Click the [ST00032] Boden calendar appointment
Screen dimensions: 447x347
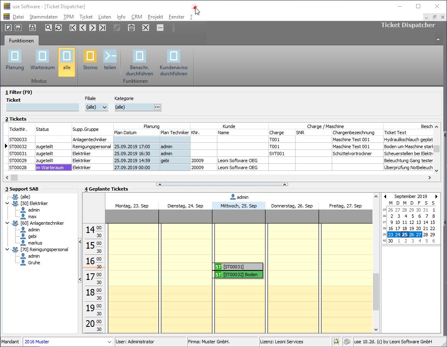(239, 275)
